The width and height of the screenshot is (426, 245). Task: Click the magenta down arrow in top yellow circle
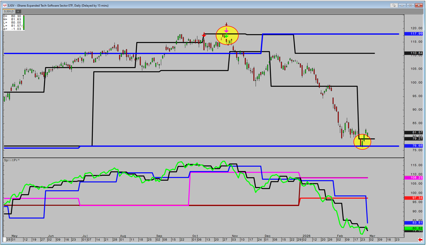point(226,31)
